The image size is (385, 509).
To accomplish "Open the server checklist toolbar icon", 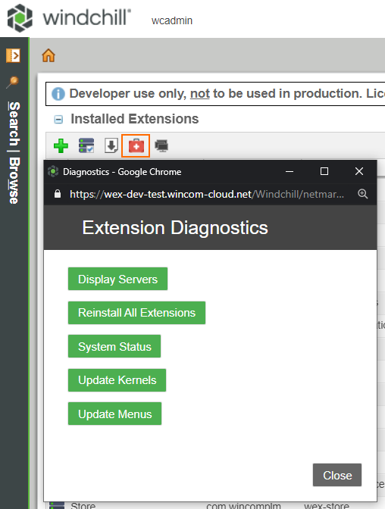I will click(86, 145).
